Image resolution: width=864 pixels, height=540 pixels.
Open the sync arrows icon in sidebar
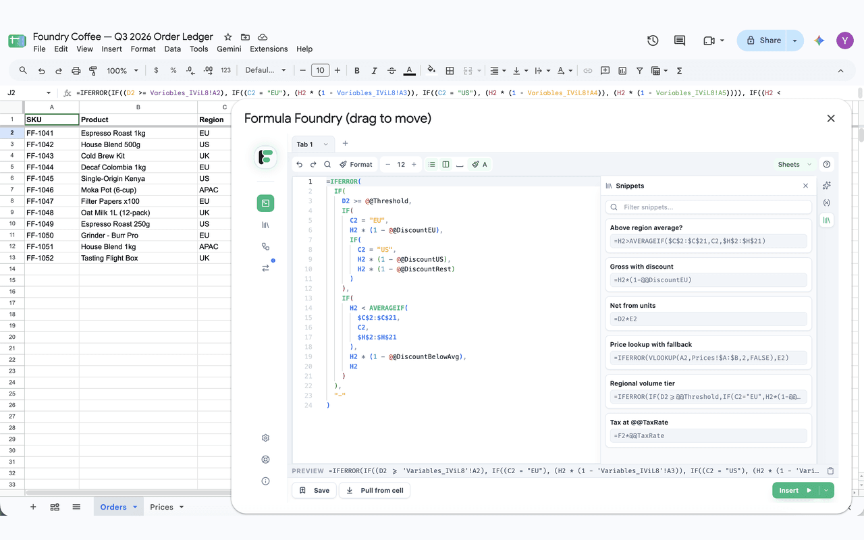(x=265, y=268)
